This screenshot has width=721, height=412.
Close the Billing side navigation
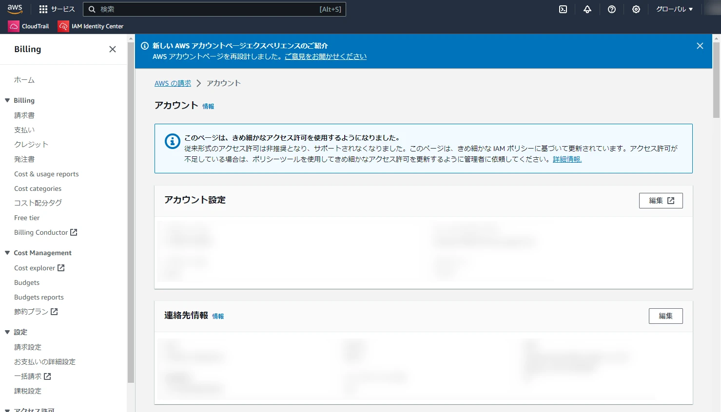[x=113, y=49]
